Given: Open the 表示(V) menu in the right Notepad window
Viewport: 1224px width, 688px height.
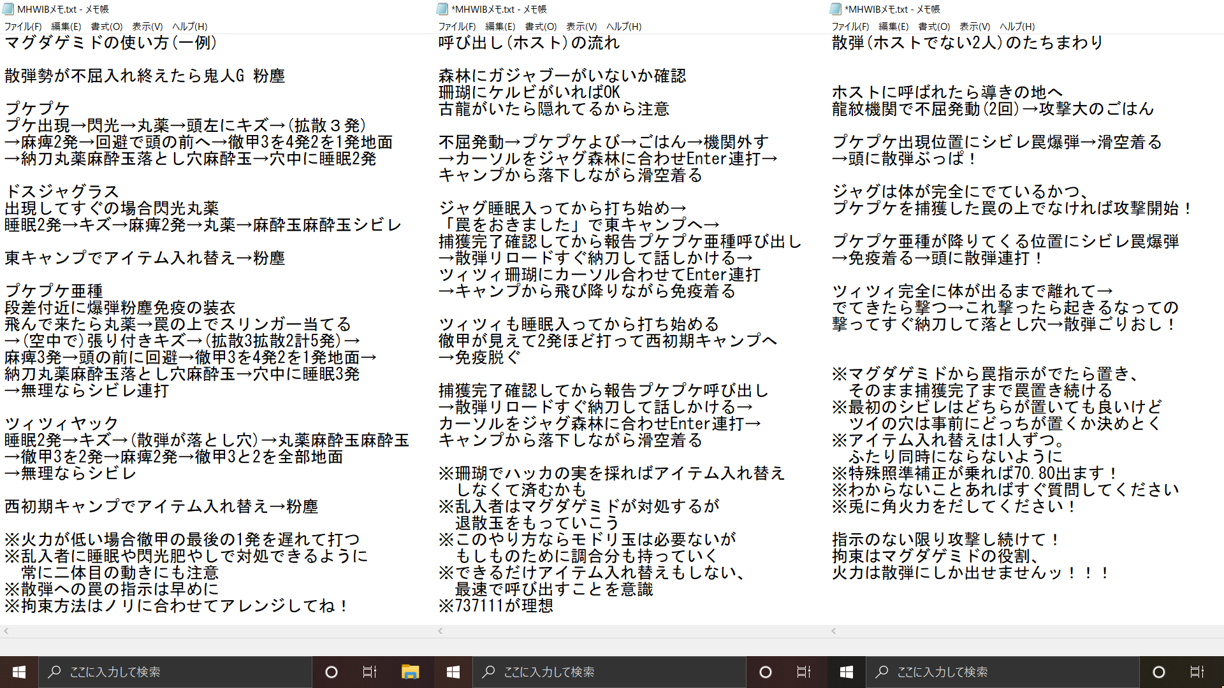Looking at the screenshot, I should (x=975, y=27).
